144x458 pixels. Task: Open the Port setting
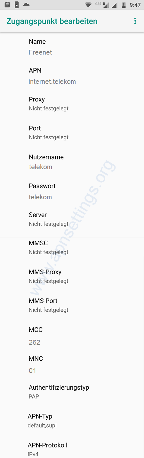(72, 133)
